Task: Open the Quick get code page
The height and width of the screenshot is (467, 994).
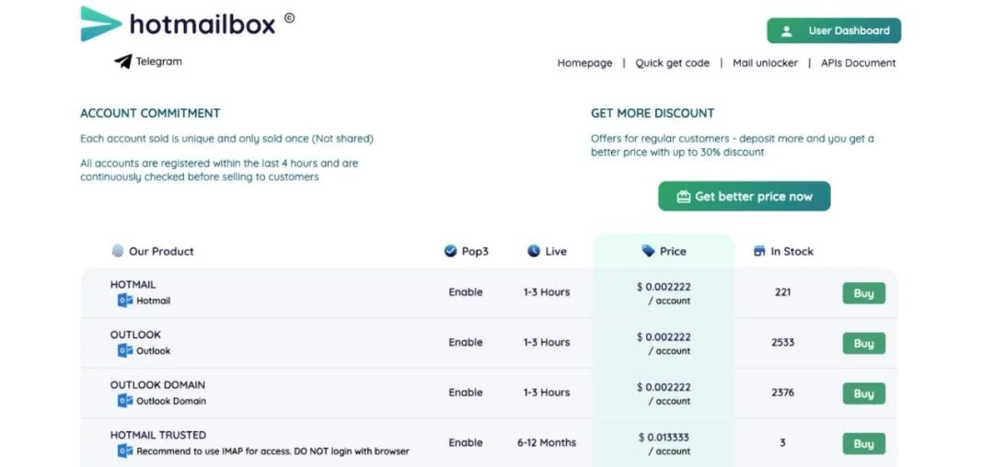Action: point(672,63)
